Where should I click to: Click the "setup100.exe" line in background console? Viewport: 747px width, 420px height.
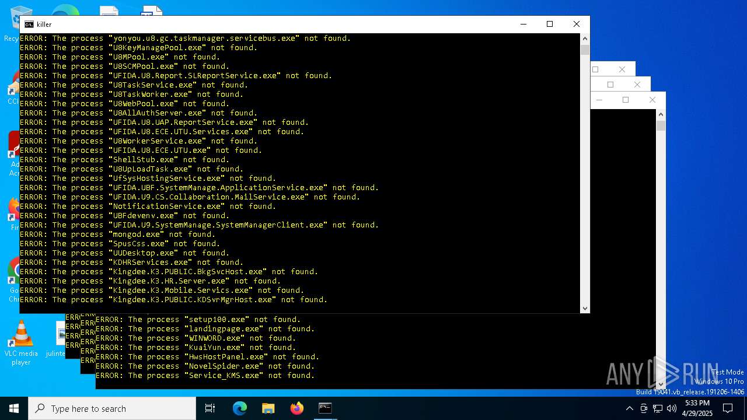(198, 320)
